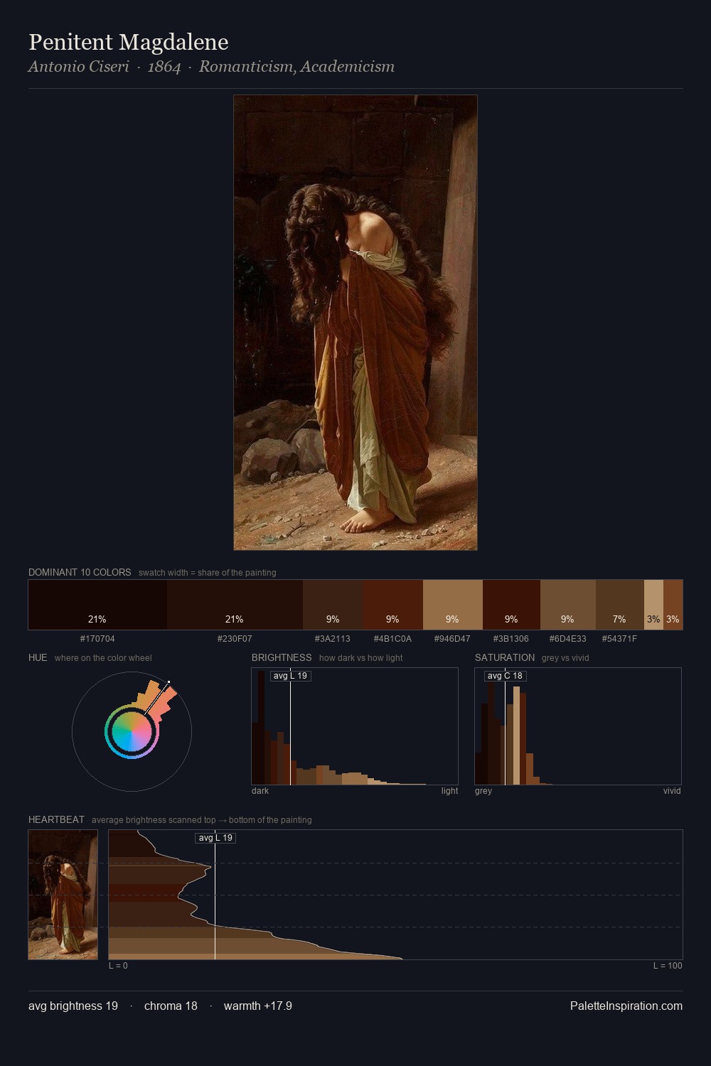Viewport: 711px width, 1066px height.
Task: Click the "SATURATION" section heading
Action: pos(505,657)
